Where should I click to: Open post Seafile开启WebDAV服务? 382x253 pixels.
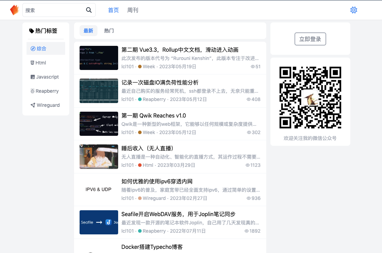point(178,214)
